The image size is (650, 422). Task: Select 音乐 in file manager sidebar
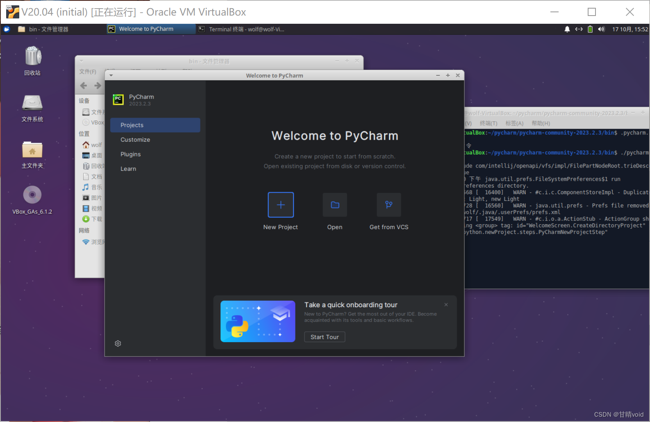92,187
